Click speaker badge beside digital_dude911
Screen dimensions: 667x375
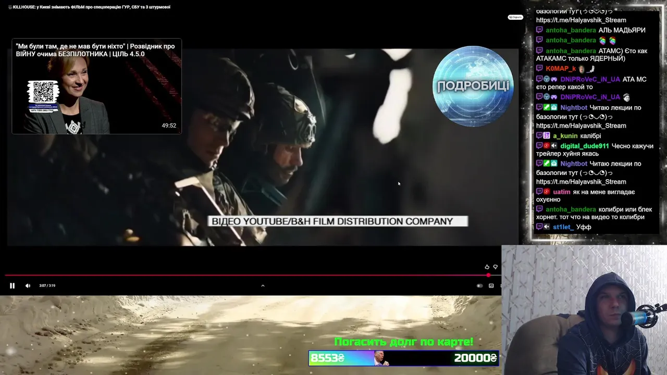click(x=554, y=146)
